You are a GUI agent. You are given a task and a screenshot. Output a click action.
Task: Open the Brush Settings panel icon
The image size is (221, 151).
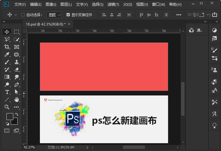214,58
